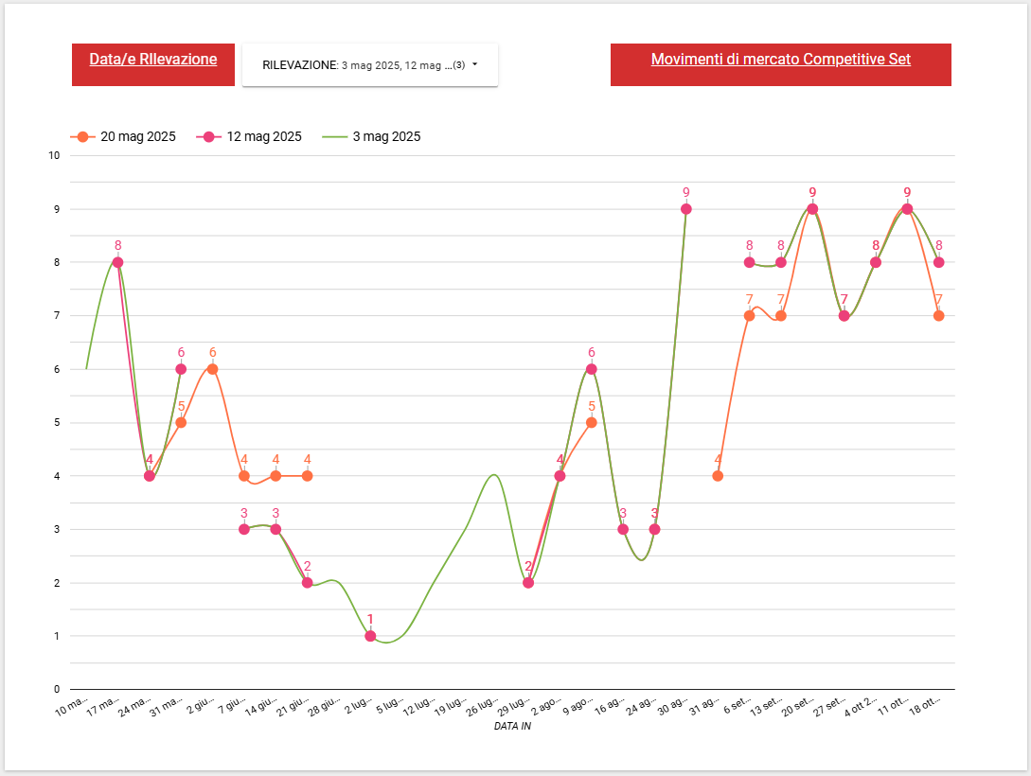Click the RILEVAZIONE dropdown arrow
Image resolution: width=1031 pixels, height=776 pixels.
click(474, 65)
